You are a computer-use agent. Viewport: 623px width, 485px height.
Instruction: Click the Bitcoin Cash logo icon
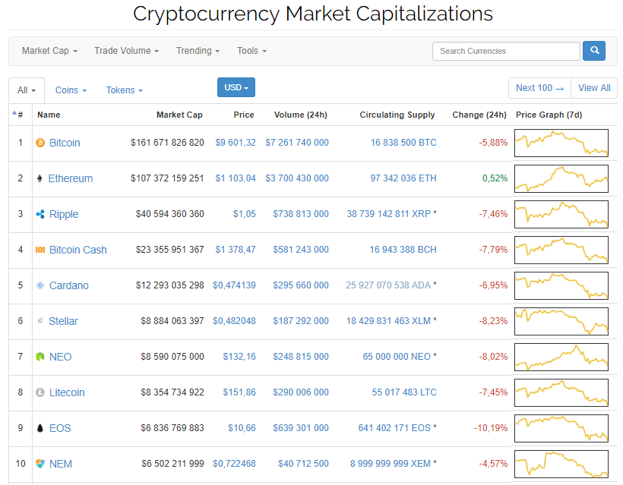[40, 250]
